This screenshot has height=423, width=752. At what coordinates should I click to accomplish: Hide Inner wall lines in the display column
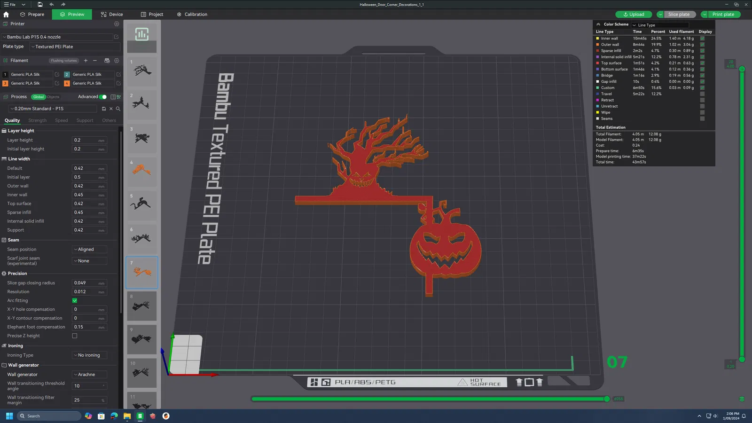[x=702, y=39]
